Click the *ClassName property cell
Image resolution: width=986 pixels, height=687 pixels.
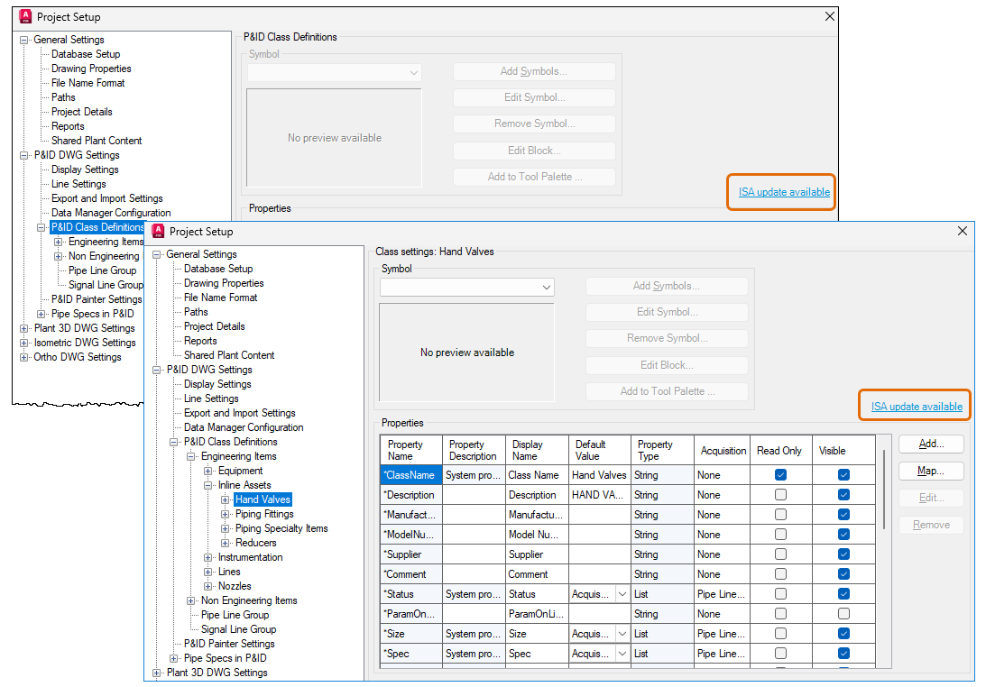(411, 475)
